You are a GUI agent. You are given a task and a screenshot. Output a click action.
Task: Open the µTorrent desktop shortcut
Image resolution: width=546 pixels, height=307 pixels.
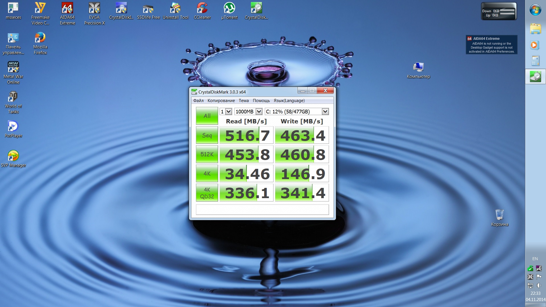coord(229,11)
